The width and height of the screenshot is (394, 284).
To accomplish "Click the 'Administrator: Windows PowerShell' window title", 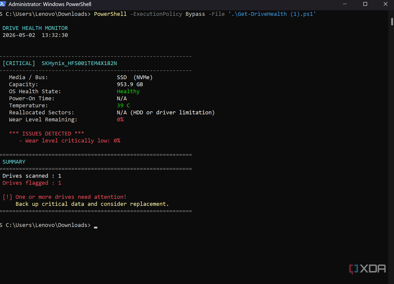I will (50, 4).
